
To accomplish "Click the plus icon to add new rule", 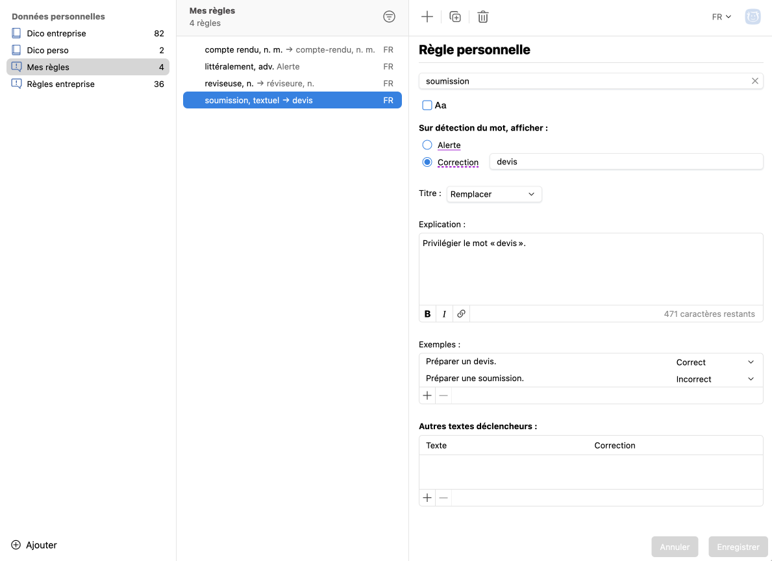I will (x=427, y=18).
